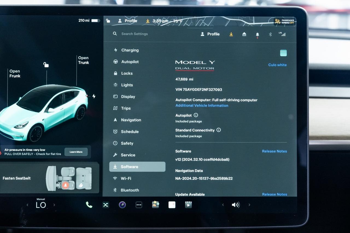Open Profile in top status bar
The height and width of the screenshot is (233, 350).
(x=127, y=21)
